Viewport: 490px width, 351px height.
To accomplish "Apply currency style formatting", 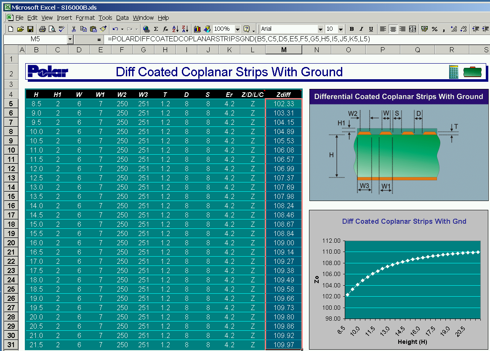I will point(424,29).
